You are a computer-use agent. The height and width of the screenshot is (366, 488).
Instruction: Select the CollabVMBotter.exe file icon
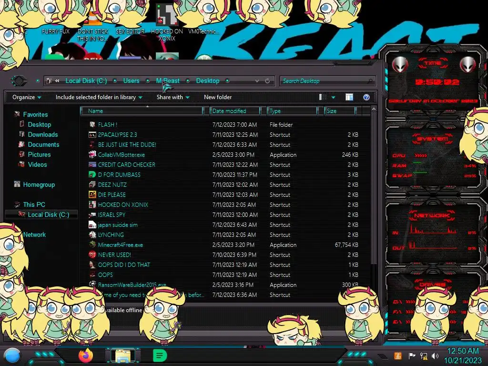click(x=92, y=155)
